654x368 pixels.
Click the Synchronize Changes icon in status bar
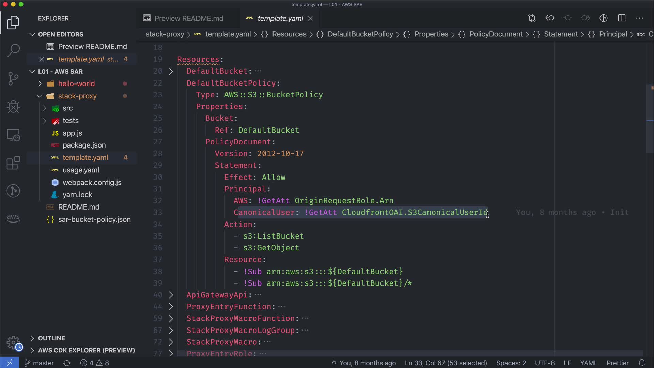(67, 363)
